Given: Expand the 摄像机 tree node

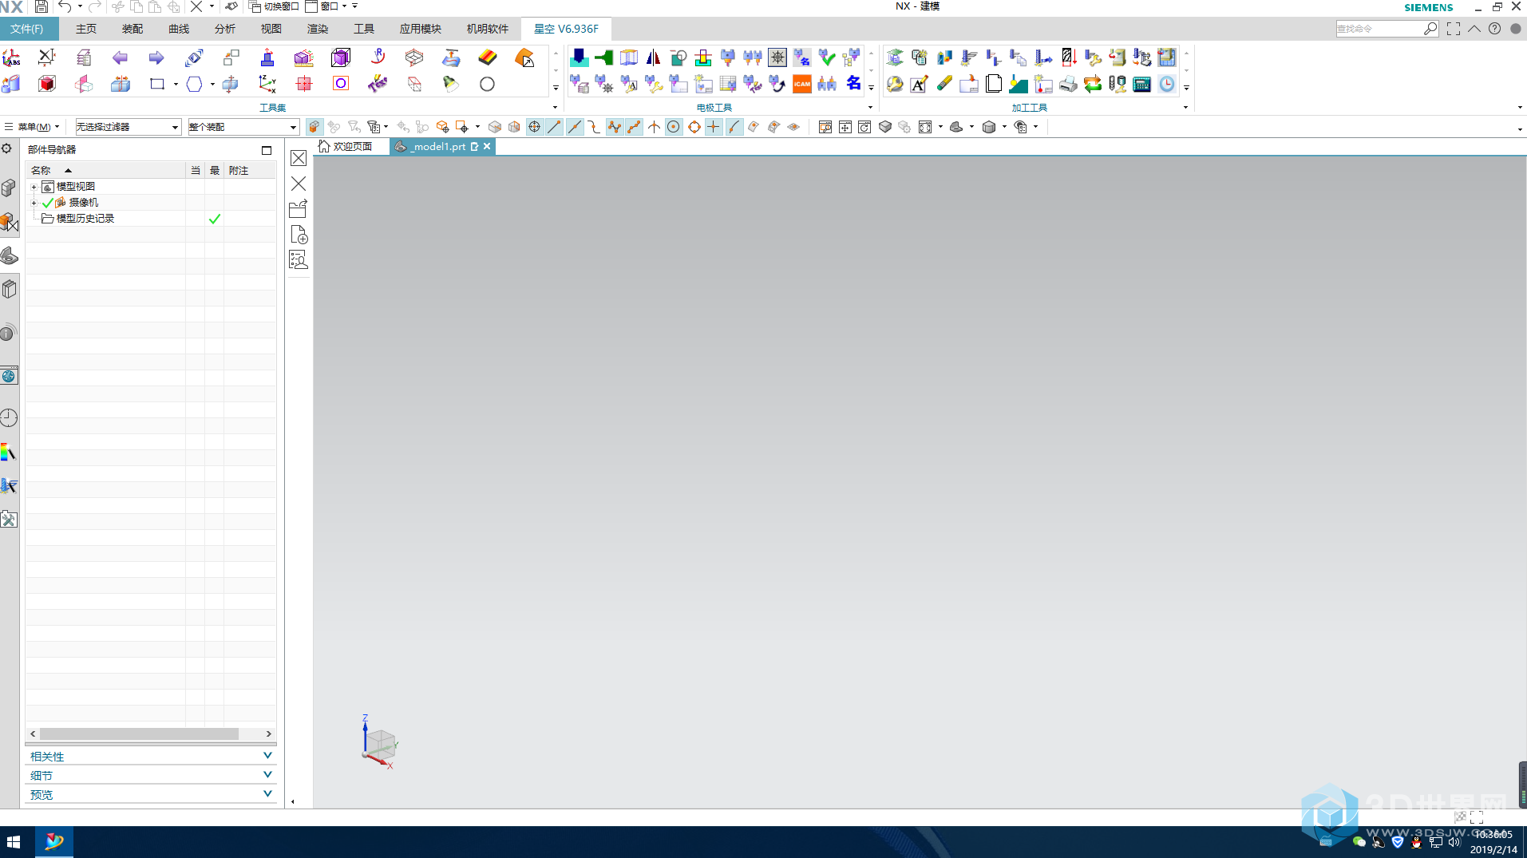Looking at the screenshot, I should pos(34,203).
